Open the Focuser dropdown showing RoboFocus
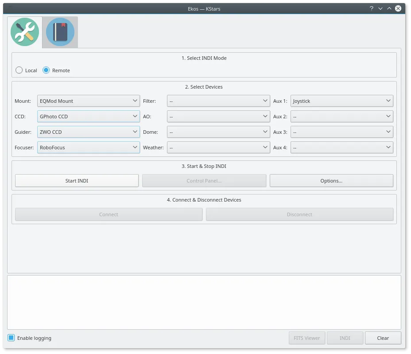Screen dimensions: 411x354 88,148
